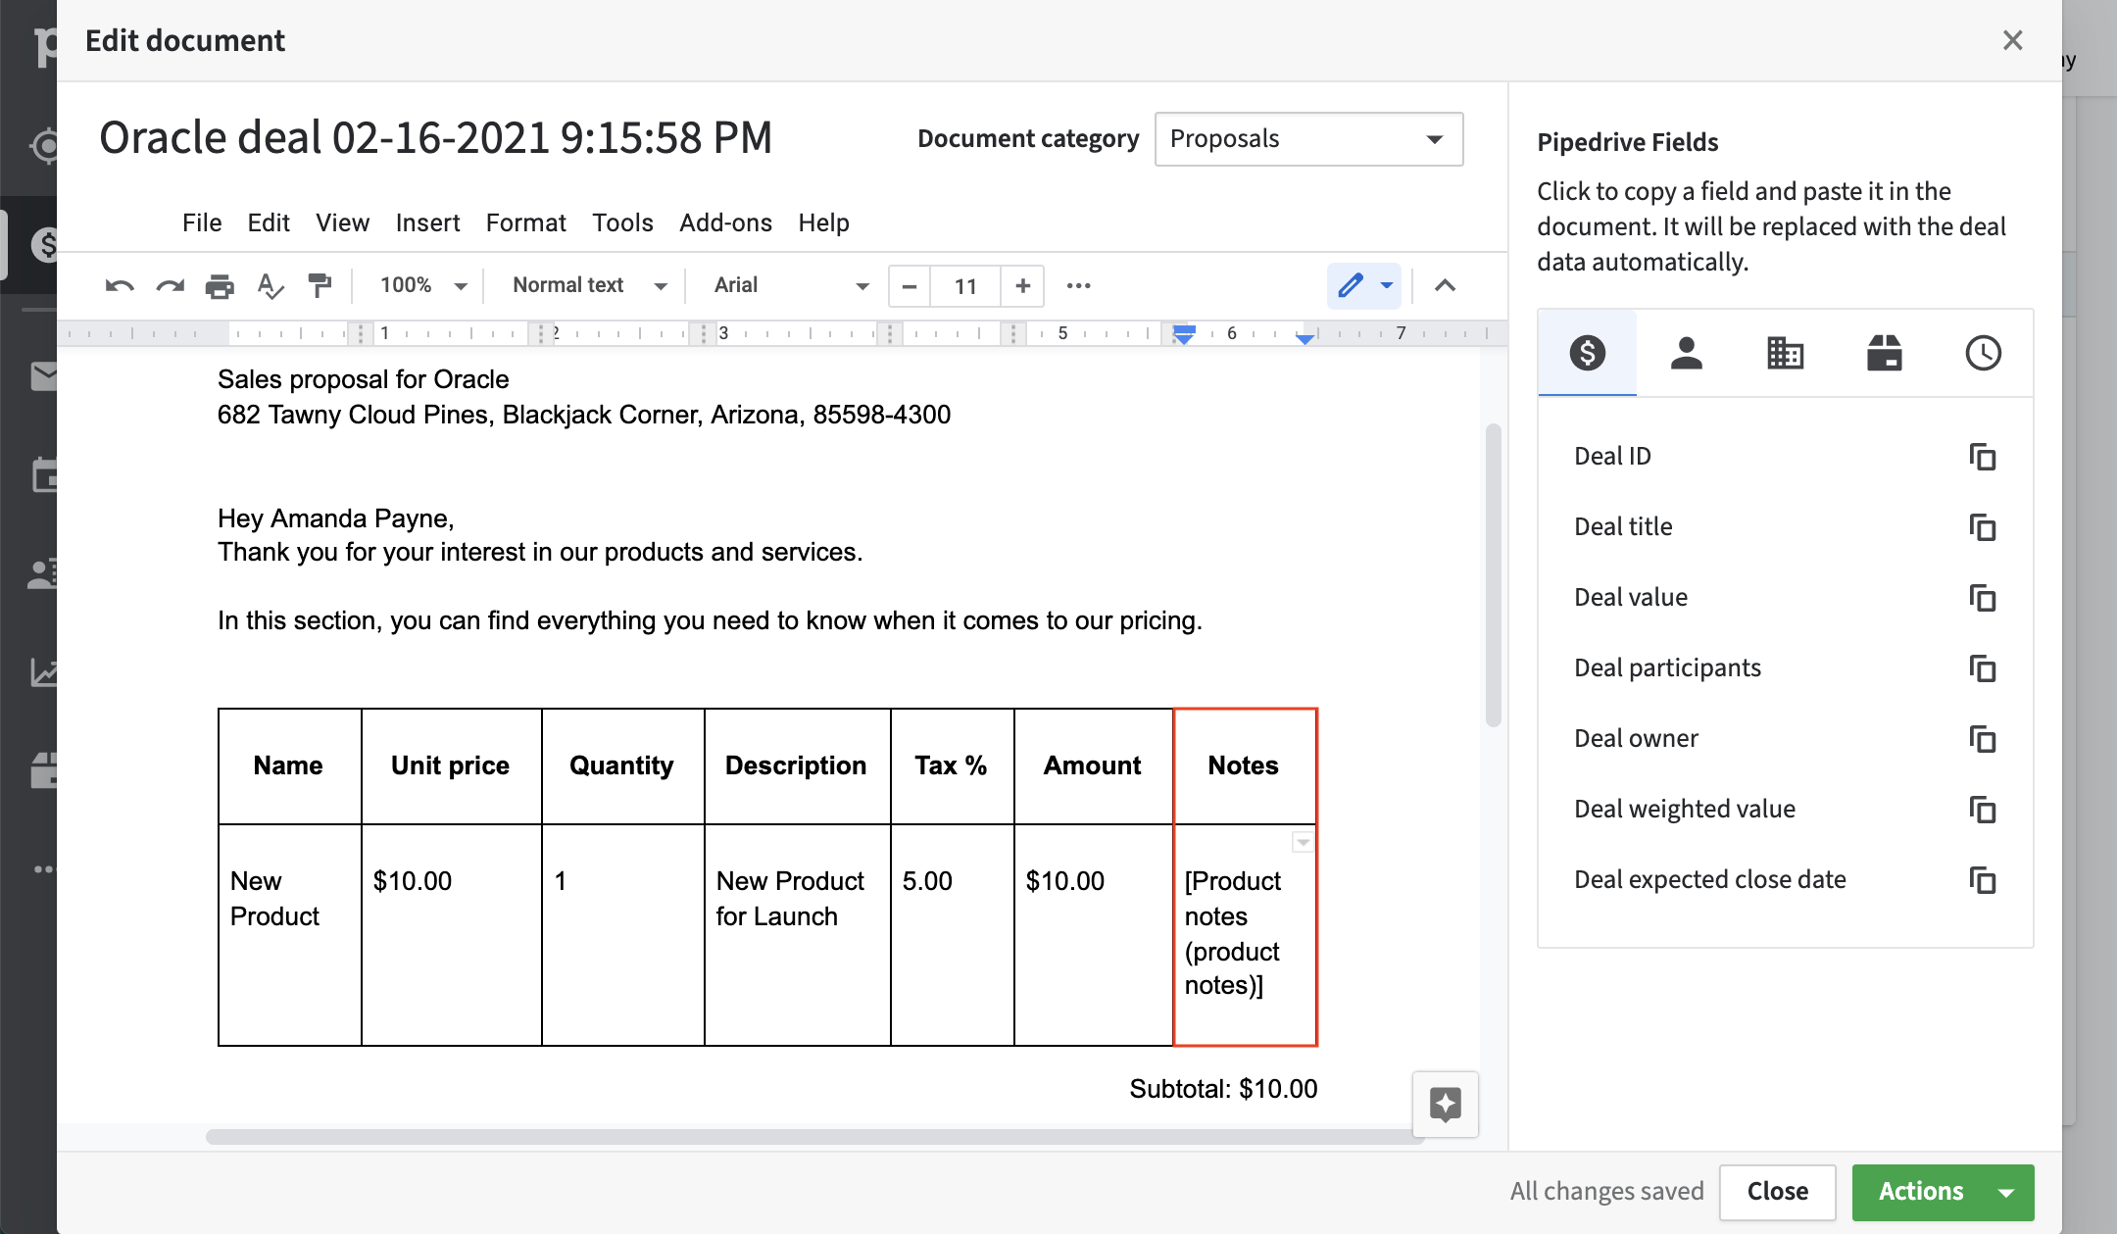Open the Normal text style dropdown
Viewport: 2117px width, 1234px height.
click(590, 286)
